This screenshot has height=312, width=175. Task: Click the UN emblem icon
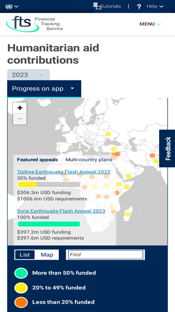[x=9, y=7]
